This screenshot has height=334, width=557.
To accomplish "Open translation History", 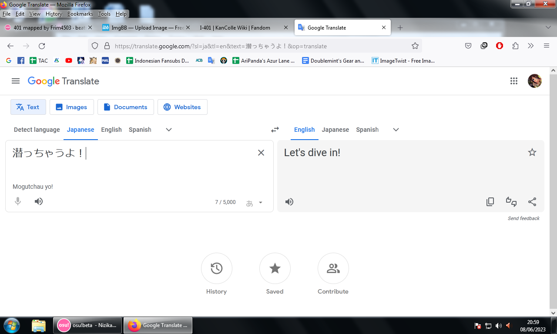I will click(x=217, y=269).
